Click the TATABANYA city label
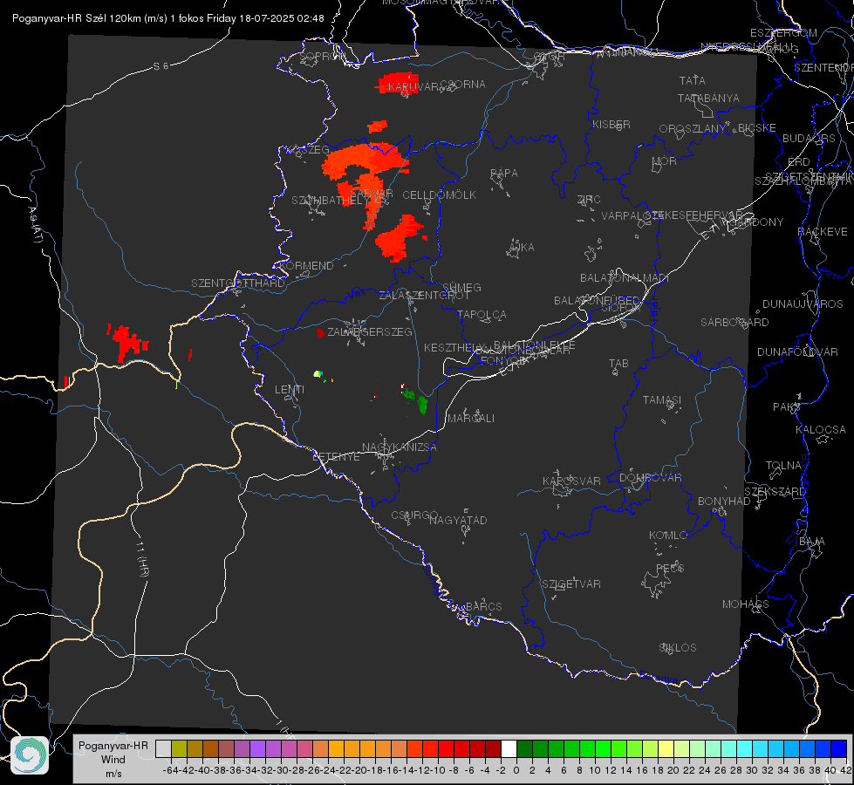The height and width of the screenshot is (785, 854). [x=708, y=98]
